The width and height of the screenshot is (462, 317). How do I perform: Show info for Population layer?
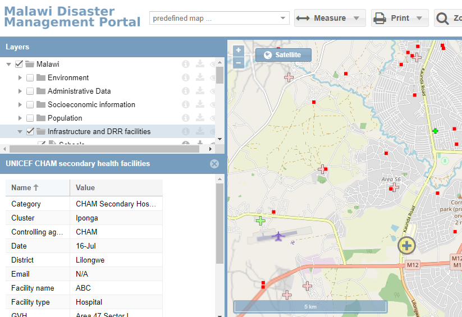click(x=186, y=118)
